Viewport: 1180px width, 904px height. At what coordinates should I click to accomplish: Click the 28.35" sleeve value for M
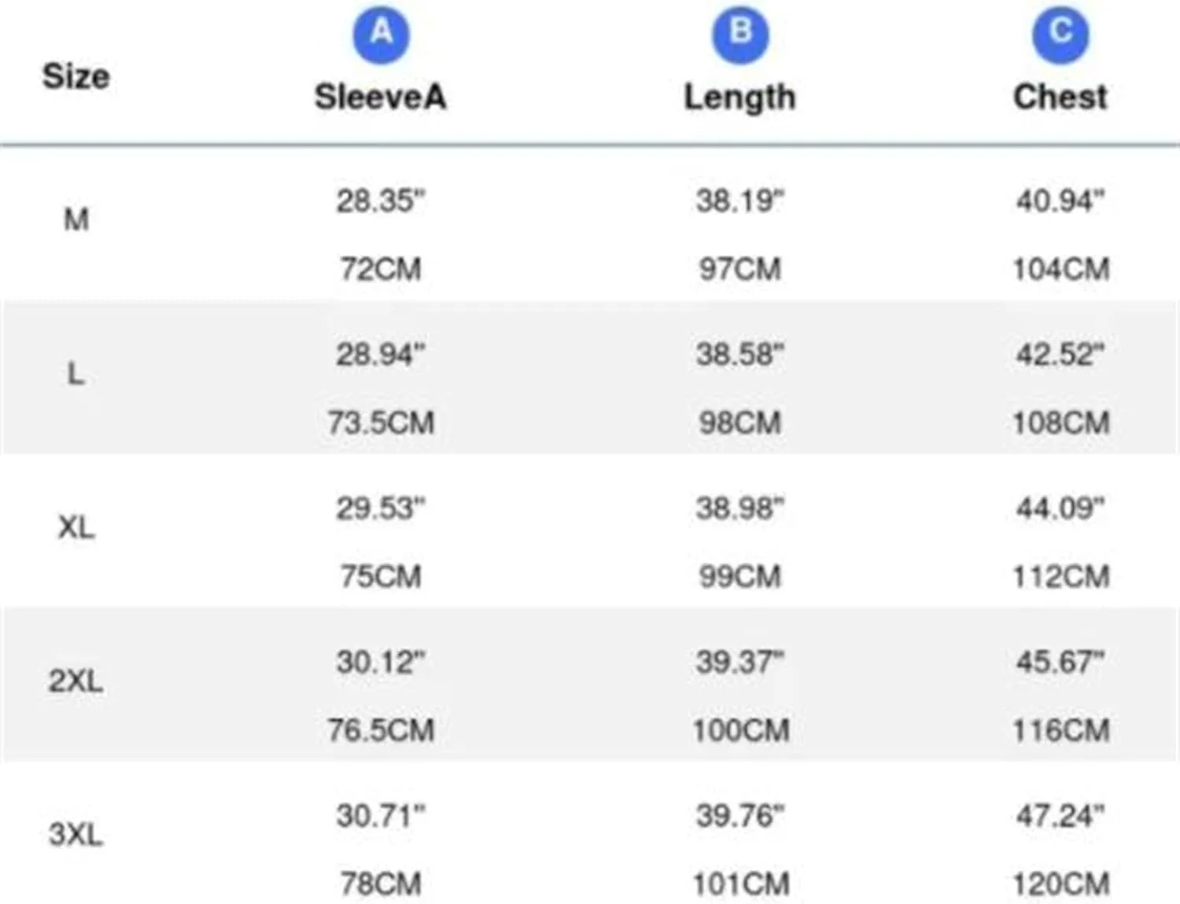pyautogui.click(x=381, y=201)
